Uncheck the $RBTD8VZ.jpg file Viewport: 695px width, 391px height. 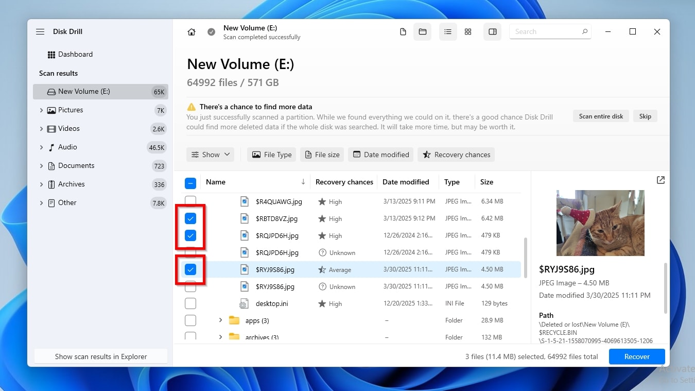[190, 218]
